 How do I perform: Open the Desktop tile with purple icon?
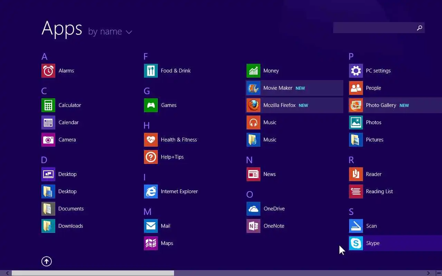(48, 174)
